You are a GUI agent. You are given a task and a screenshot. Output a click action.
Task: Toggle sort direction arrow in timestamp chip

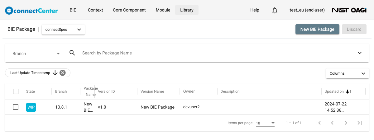click(55, 73)
